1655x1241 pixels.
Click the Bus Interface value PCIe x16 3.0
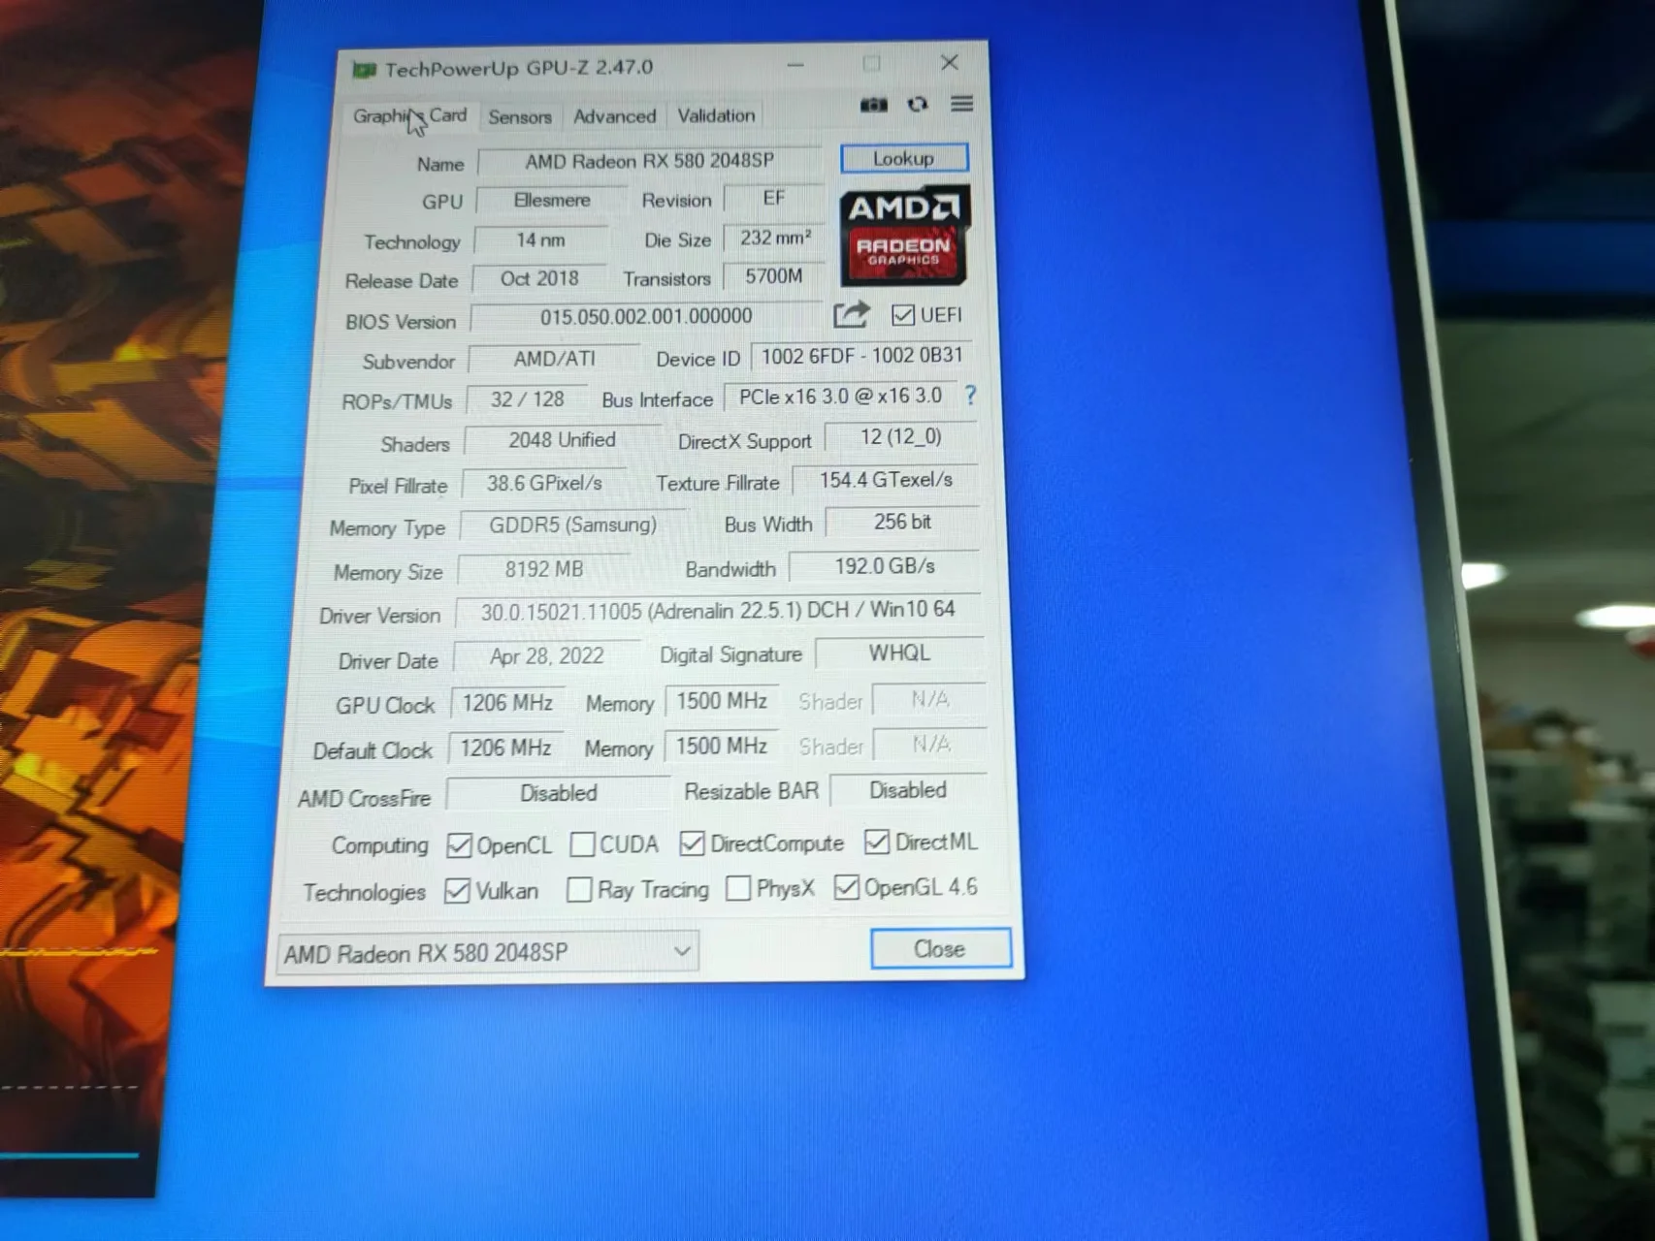(840, 397)
